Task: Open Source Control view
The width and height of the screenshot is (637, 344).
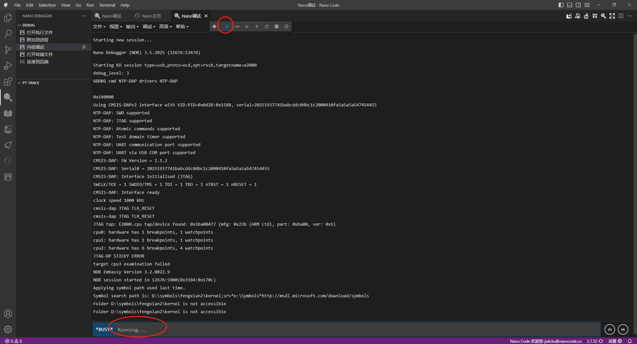Action: (8, 49)
